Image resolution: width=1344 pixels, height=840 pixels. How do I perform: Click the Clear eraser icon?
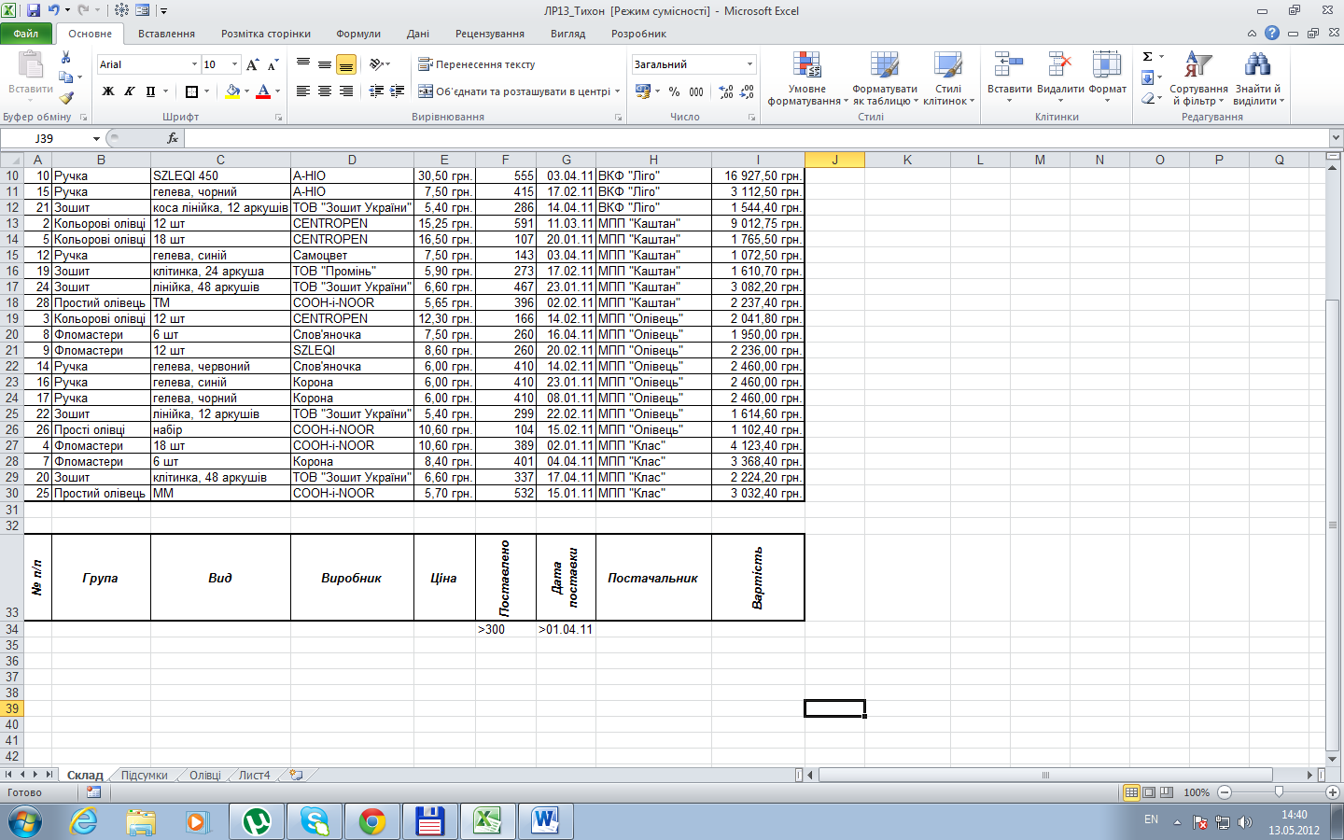tap(1148, 98)
